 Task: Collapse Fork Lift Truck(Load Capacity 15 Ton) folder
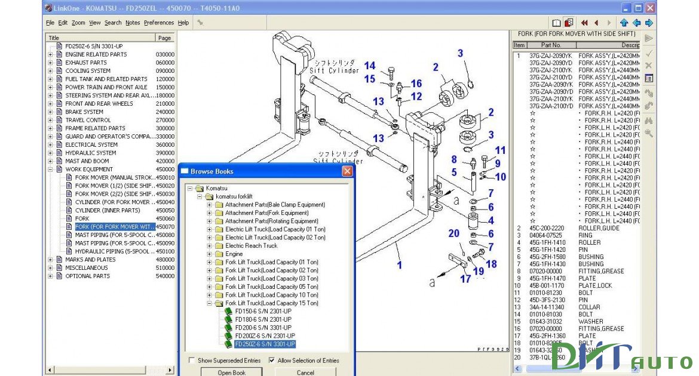(x=210, y=303)
